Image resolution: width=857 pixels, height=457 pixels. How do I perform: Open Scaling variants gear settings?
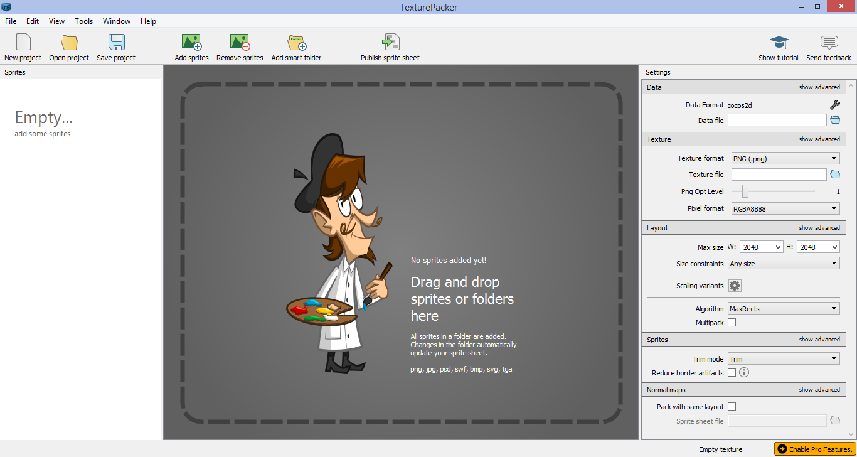(735, 286)
